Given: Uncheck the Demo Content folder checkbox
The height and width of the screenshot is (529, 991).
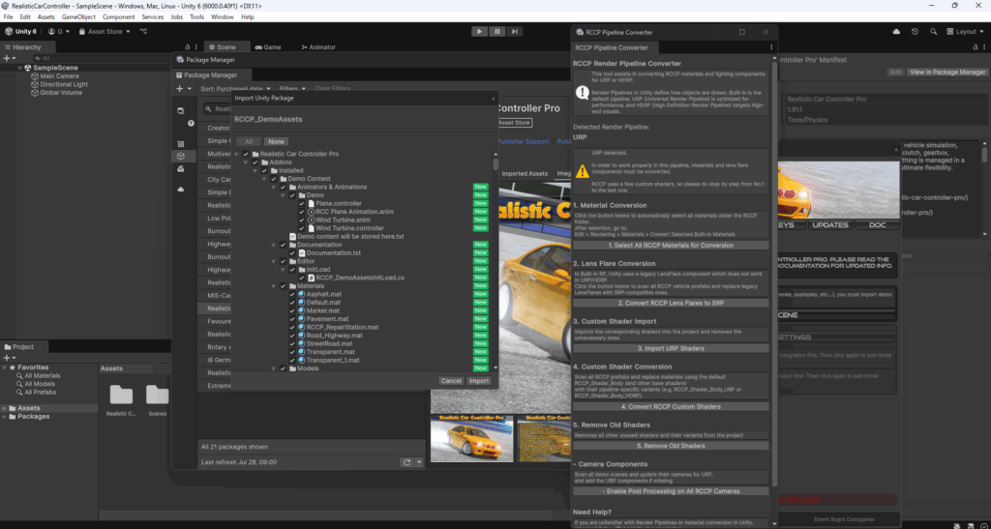Looking at the screenshot, I should (x=274, y=179).
